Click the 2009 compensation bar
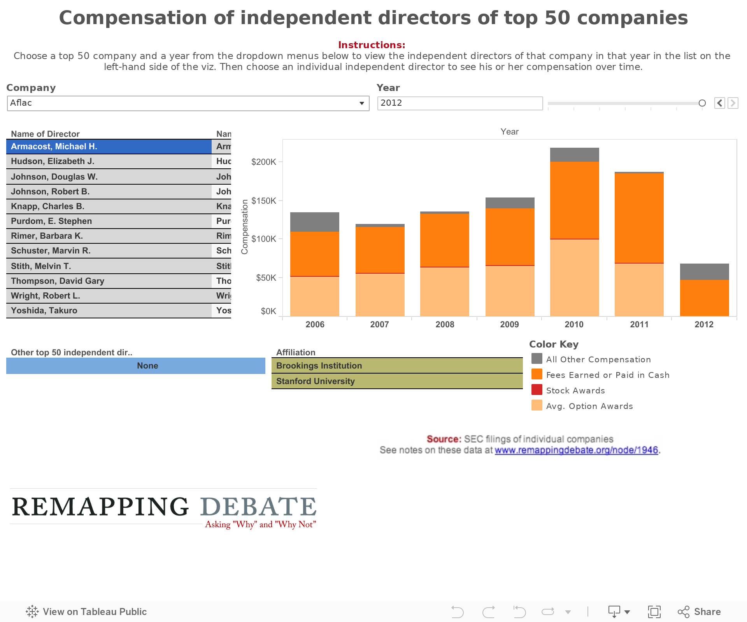747x622 pixels. (x=510, y=257)
